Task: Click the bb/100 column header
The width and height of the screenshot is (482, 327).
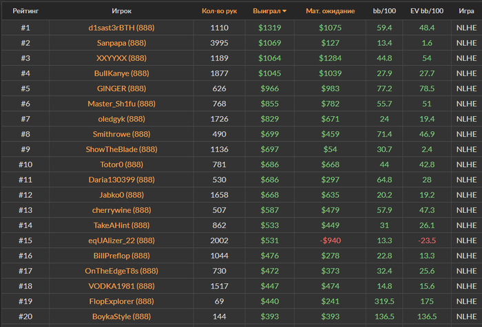Action: click(384, 12)
